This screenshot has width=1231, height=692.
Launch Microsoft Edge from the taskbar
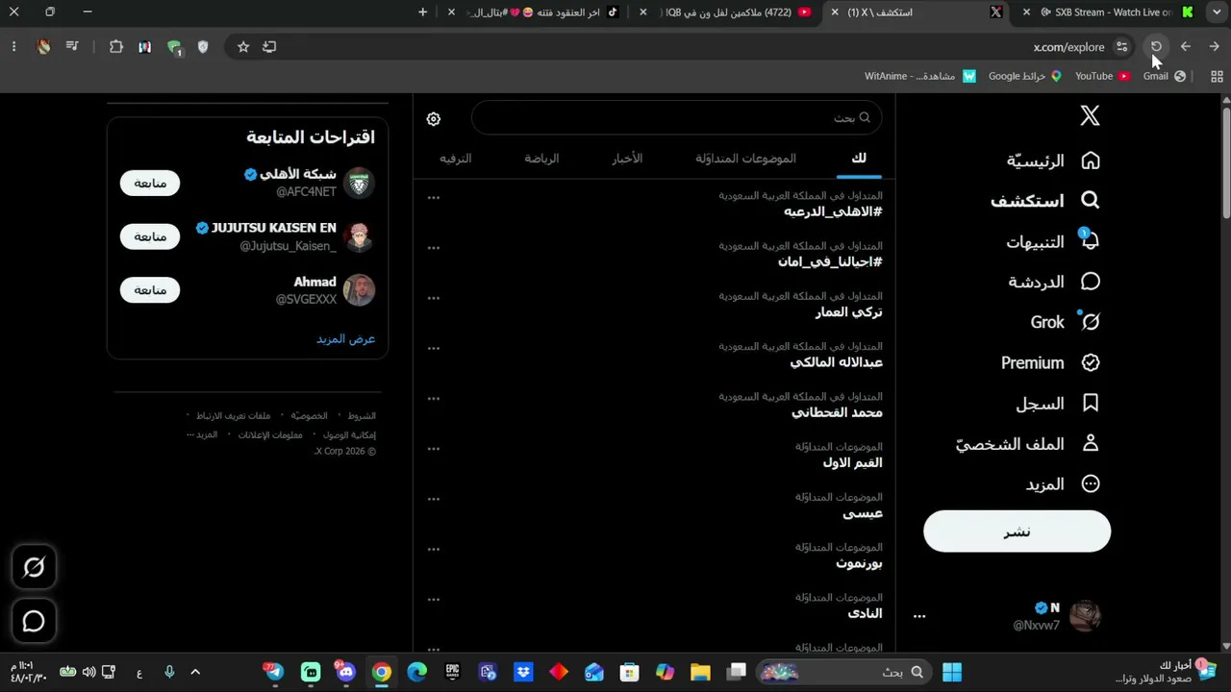[416, 672]
